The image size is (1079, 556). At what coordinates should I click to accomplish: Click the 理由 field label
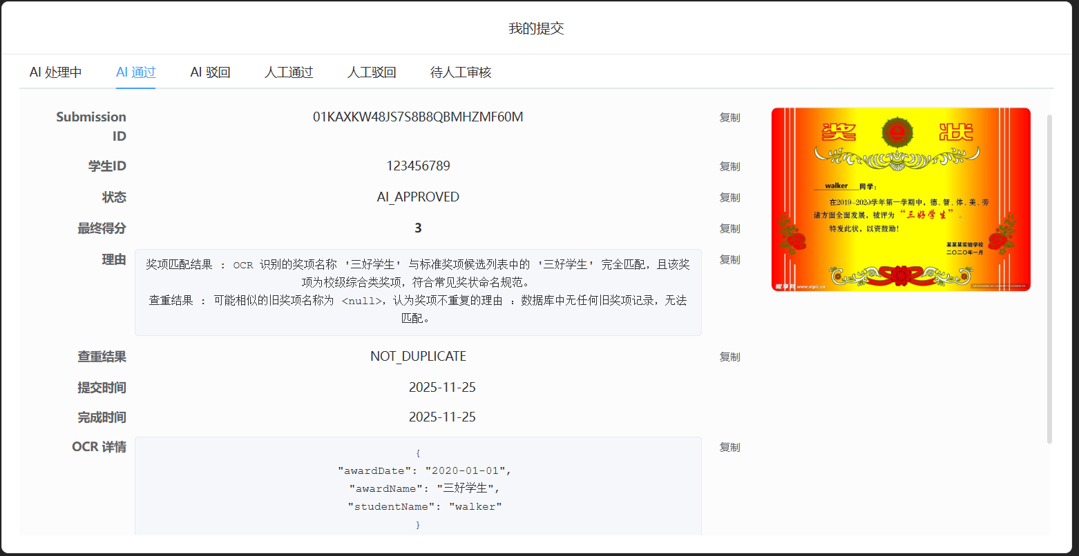click(114, 259)
